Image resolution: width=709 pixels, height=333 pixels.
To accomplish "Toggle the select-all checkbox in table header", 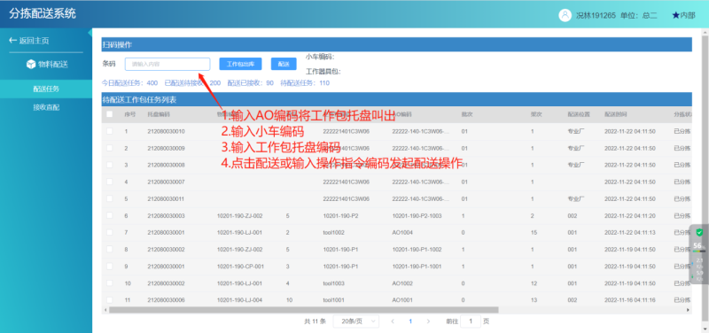I will 109,114.
